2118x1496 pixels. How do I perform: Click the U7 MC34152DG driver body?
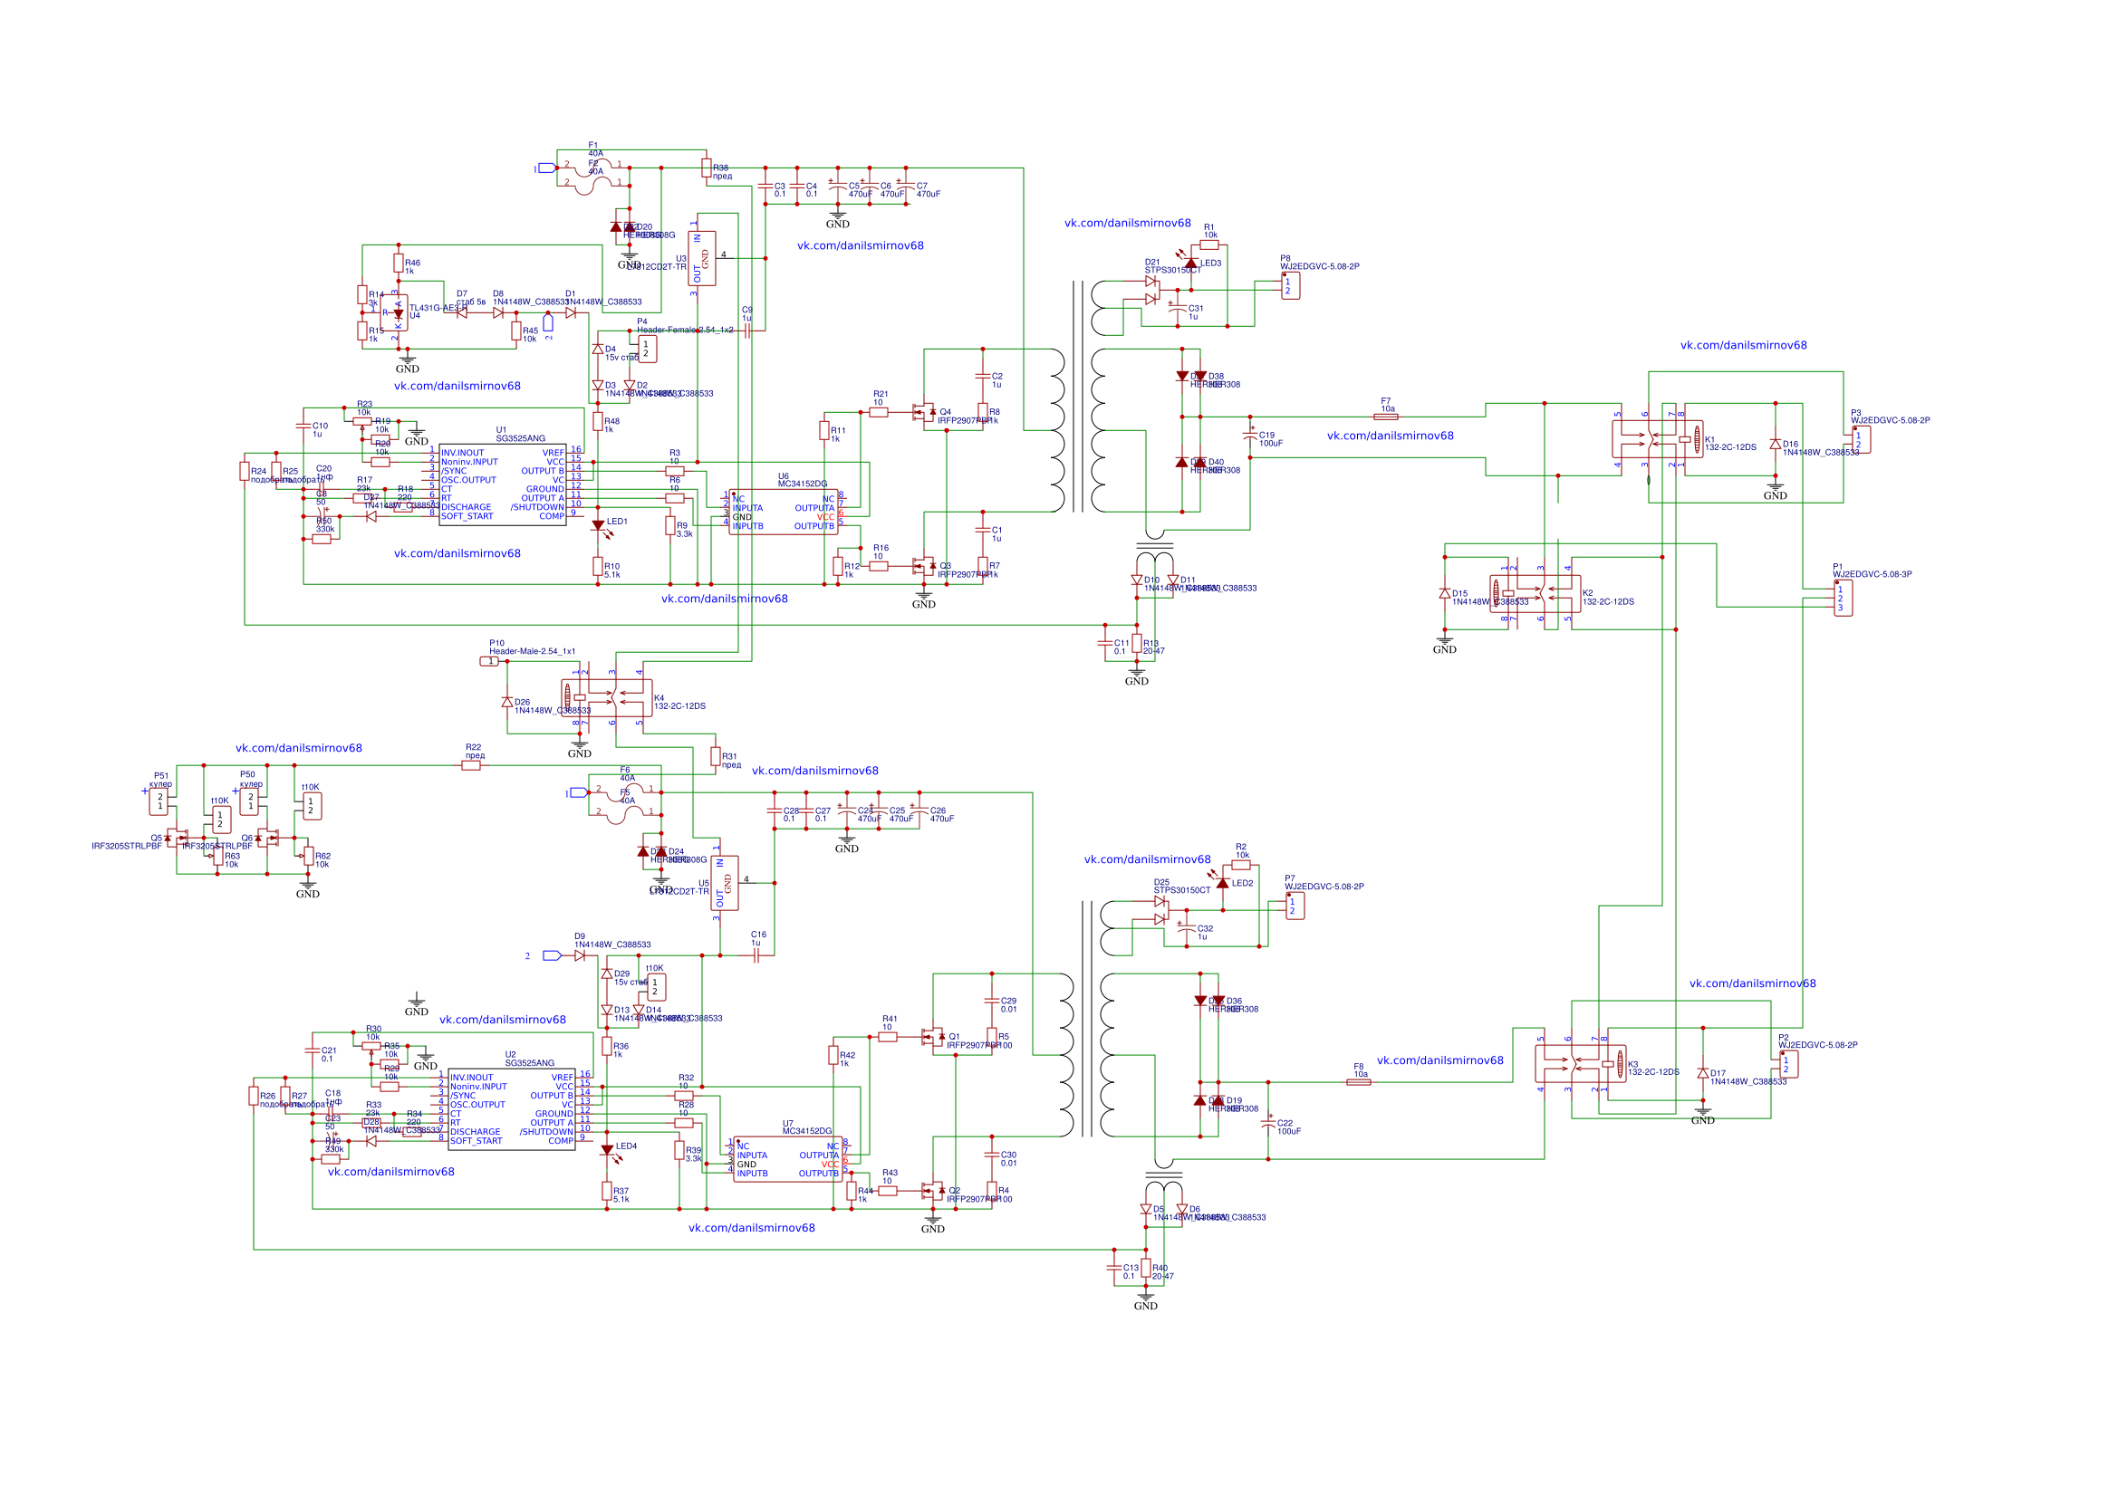[788, 1159]
